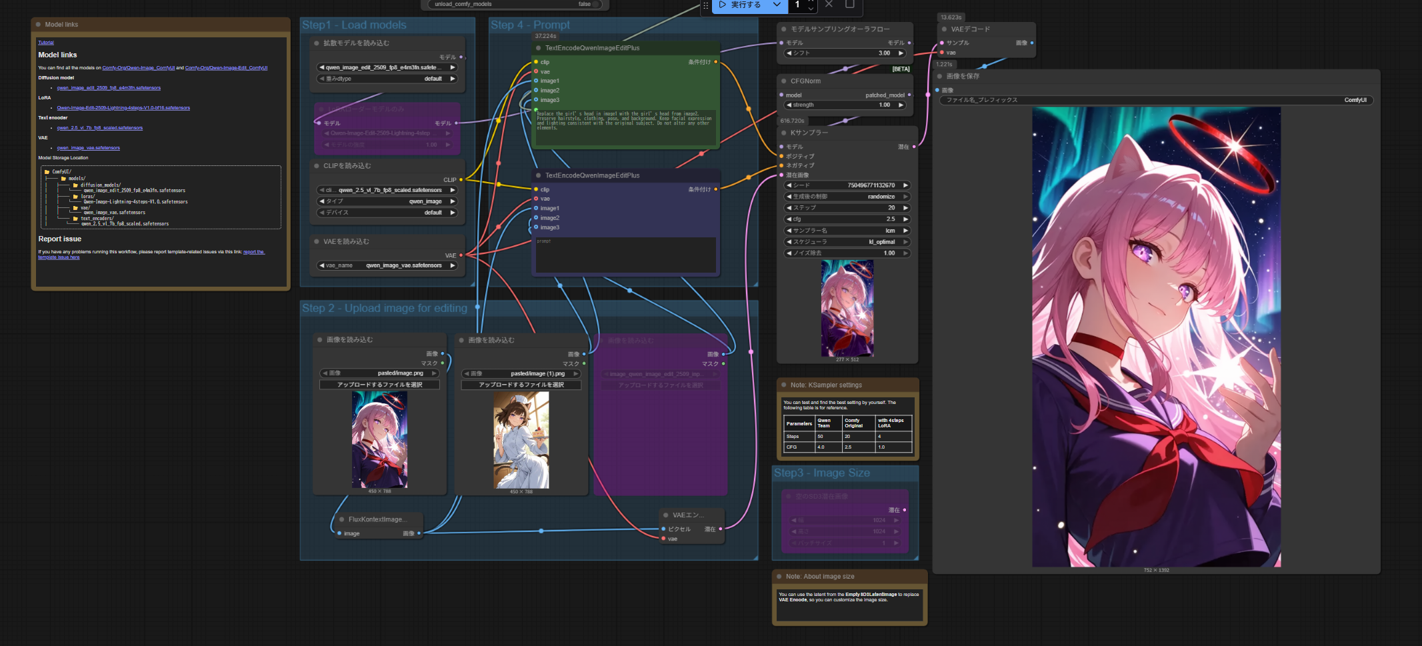Click the dot on the FluxKontextImage node title
This screenshot has width=1422, height=646.
click(x=342, y=519)
